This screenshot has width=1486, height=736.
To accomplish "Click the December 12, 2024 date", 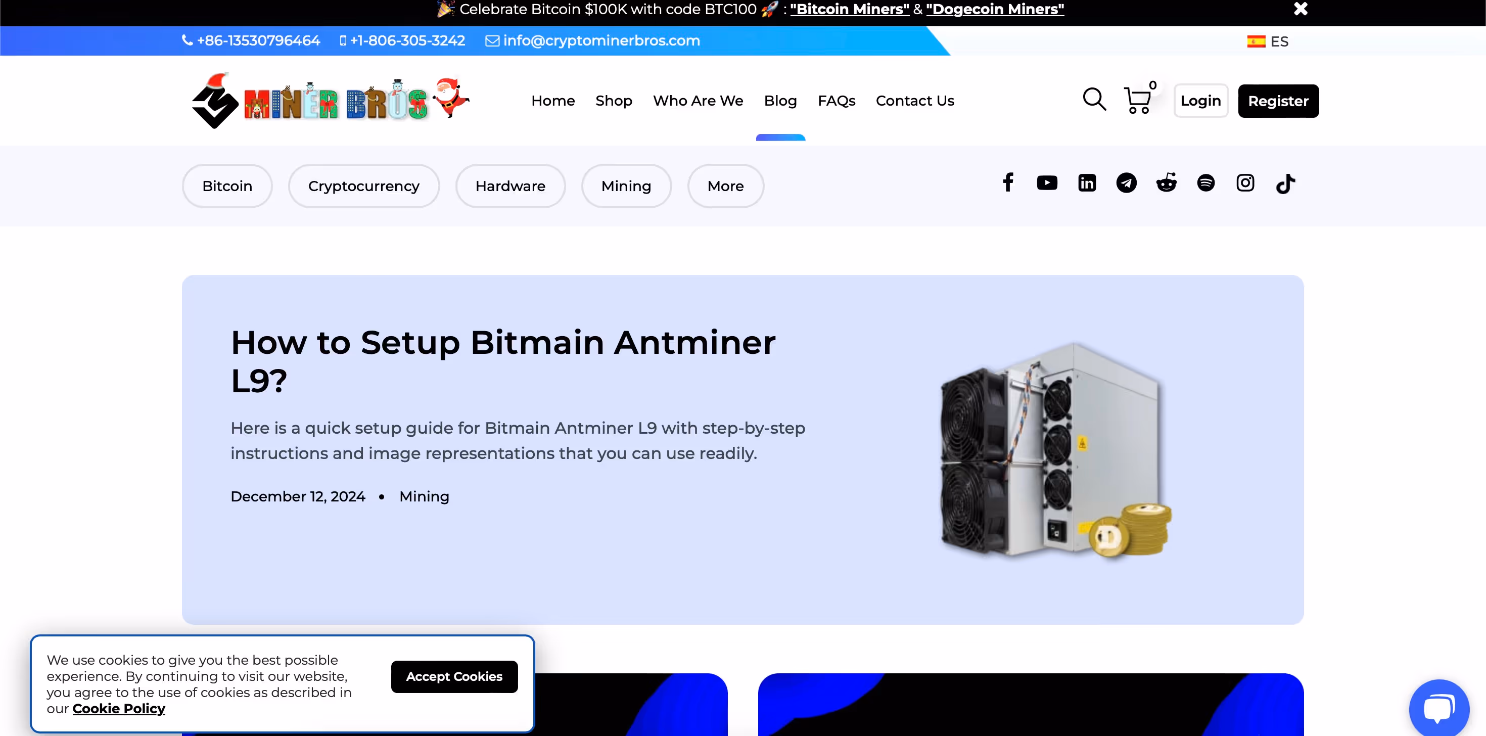I will pyautogui.click(x=298, y=496).
